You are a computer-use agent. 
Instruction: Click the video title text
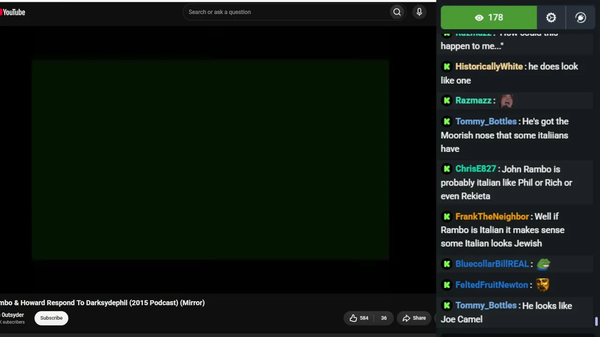click(x=102, y=303)
